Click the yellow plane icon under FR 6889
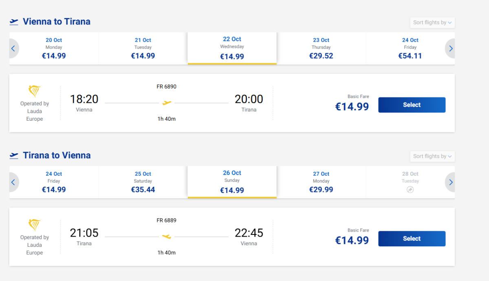Screen dimensions: 489x281 tap(167, 237)
